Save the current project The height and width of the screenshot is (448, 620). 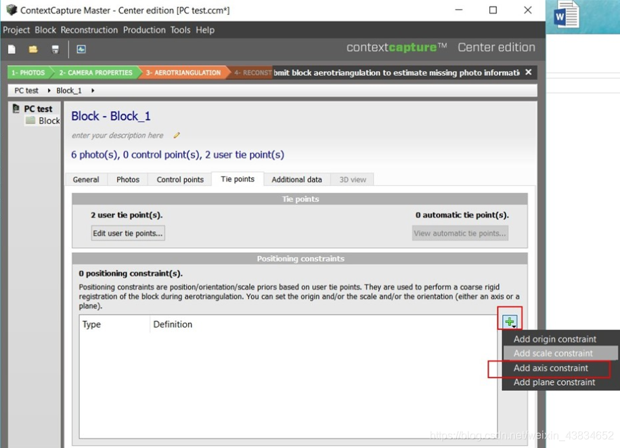point(54,48)
